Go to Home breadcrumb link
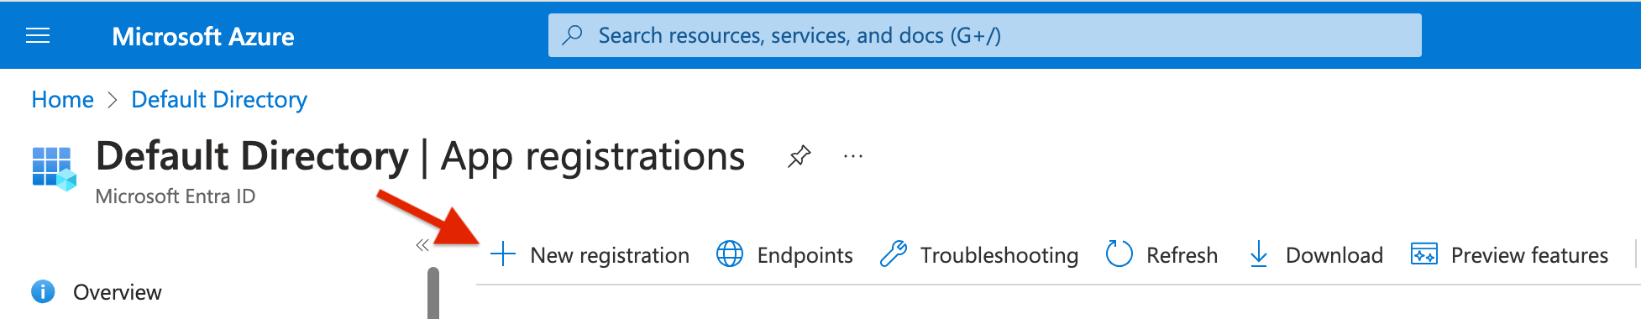1641x319 pixels. coord(62,100)
